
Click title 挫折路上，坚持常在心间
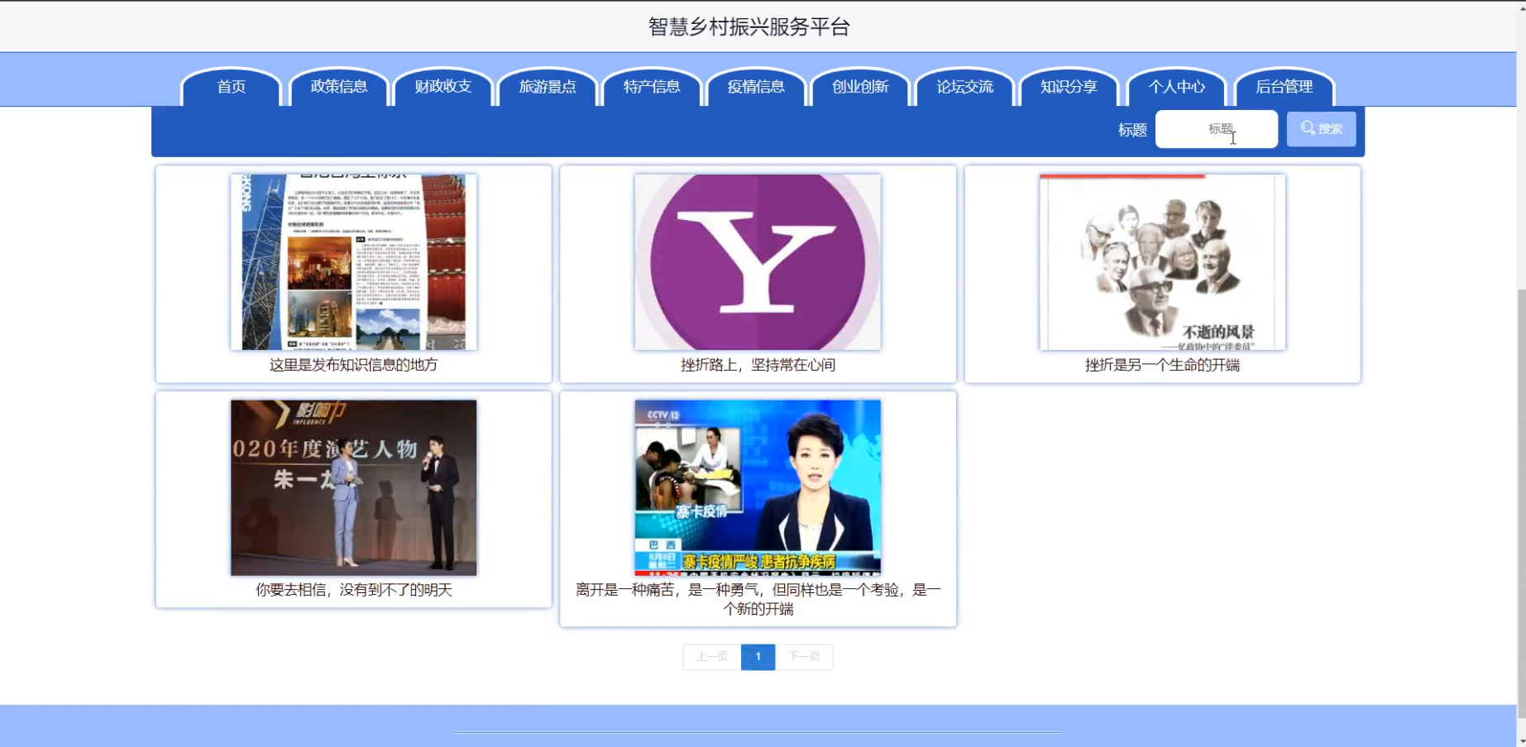click(758, 365)
